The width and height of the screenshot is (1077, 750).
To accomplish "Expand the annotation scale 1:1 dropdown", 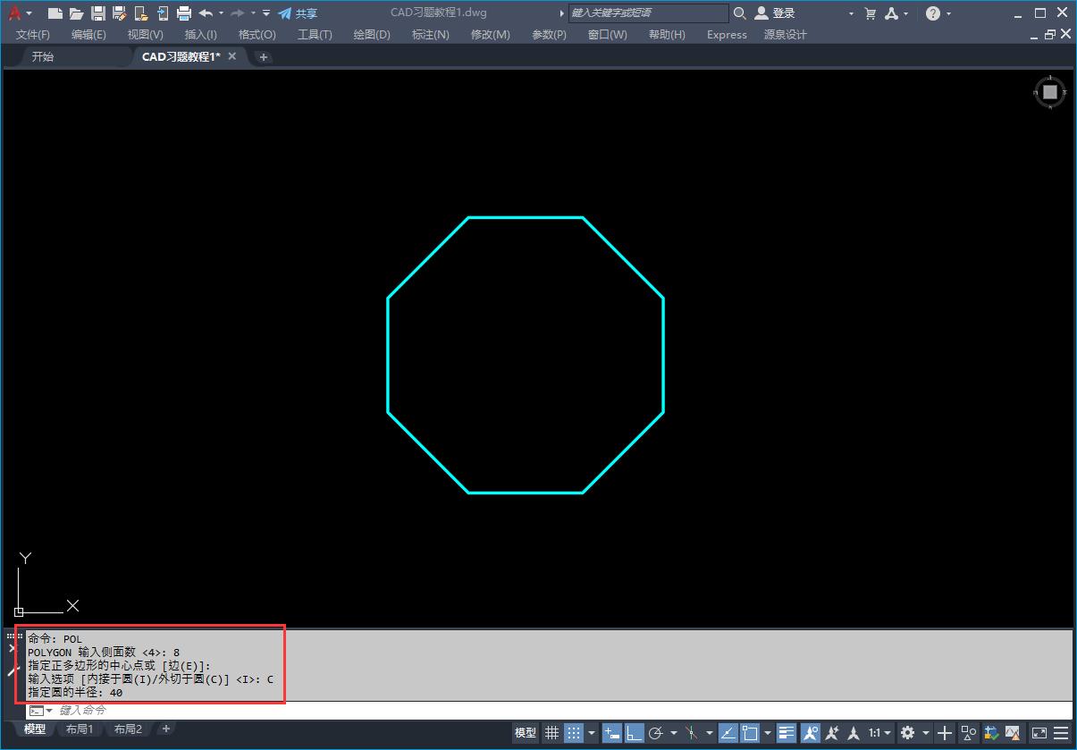I will click(x=879, y=733).
